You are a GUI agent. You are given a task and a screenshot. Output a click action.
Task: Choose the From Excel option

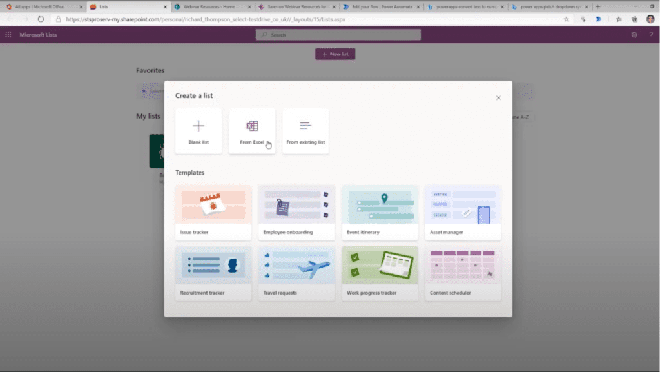tap(251, 130)
